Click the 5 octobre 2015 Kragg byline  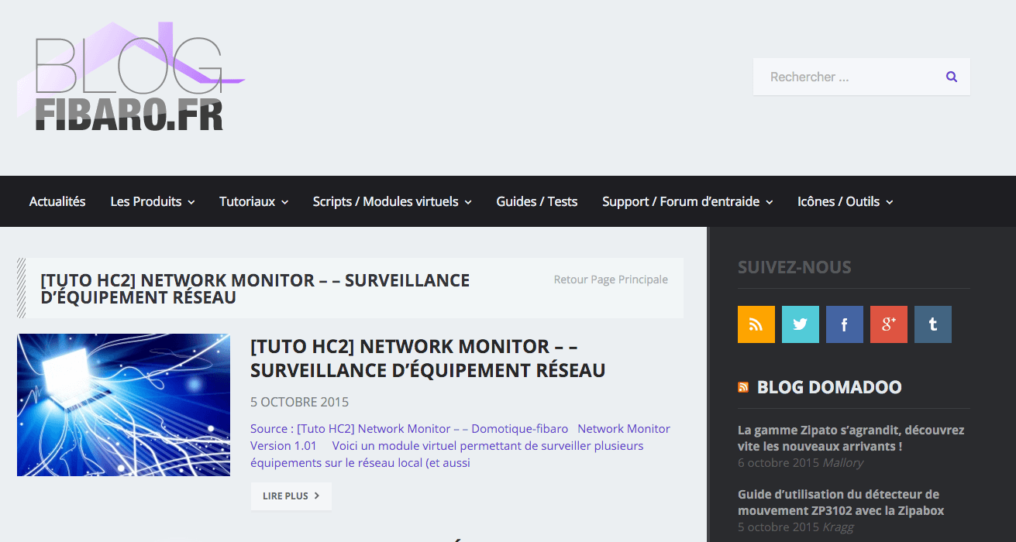796,527
